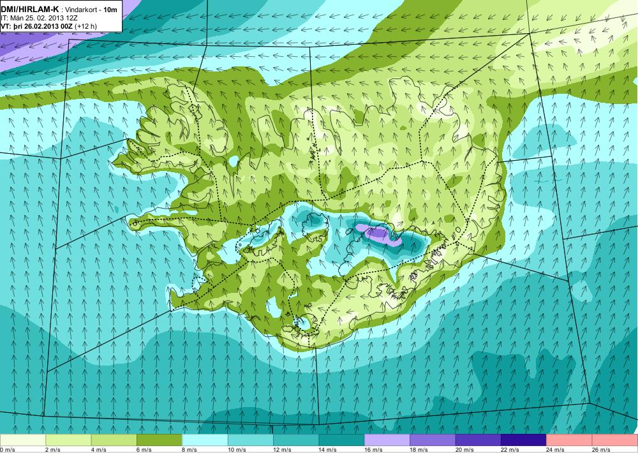Pick the navy swatch between 22 and 24 m/s
The width and height of the screenshot is (638, 453).
524,440
